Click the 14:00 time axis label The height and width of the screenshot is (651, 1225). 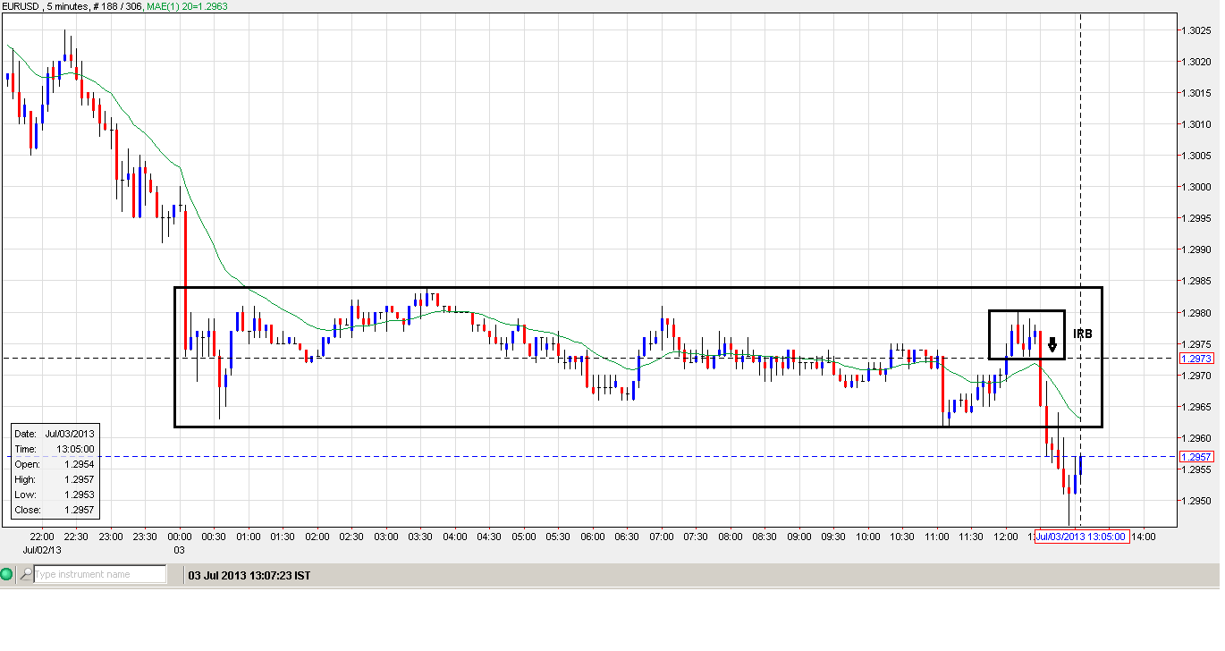(x=1144, y=537)
